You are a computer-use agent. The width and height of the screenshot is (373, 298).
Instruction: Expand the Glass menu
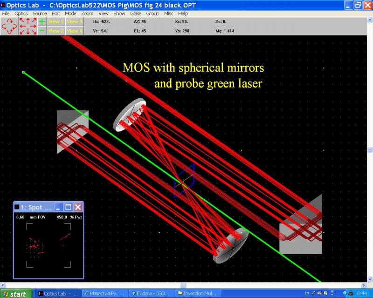tap(136, 14)
